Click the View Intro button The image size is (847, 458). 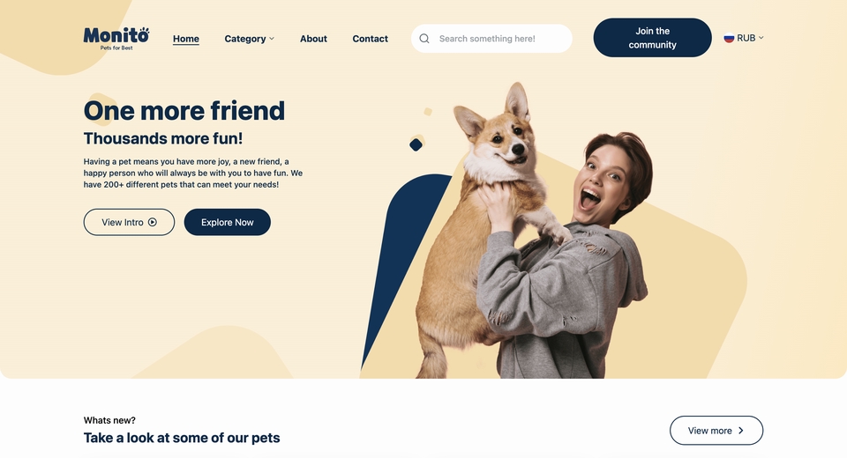tap(129, 222)
